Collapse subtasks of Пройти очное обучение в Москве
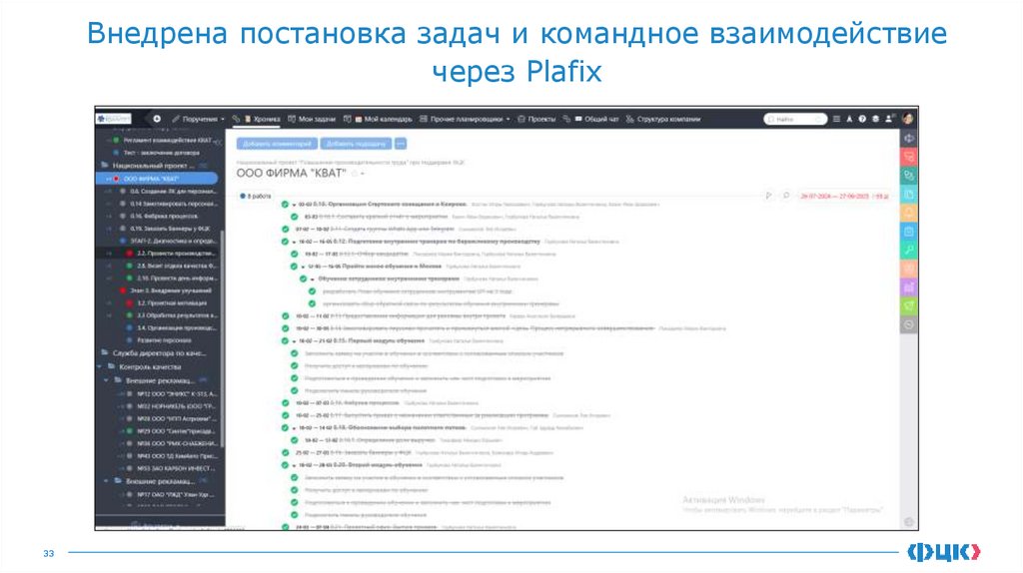 (x=303, y=267)
